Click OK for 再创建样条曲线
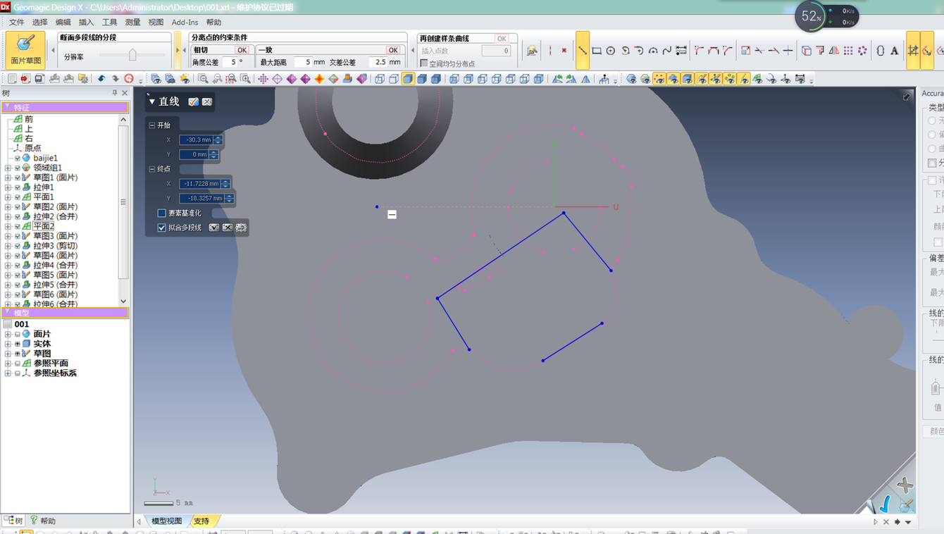The width and height of the screenshot is (944, 534). point(502,39)
